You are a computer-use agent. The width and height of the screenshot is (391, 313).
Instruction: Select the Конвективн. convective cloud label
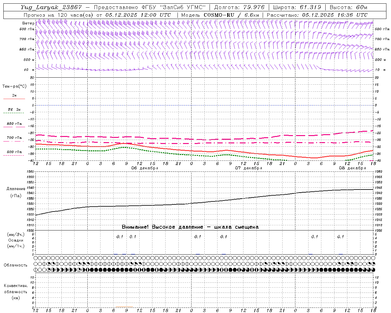pos(16,286)
